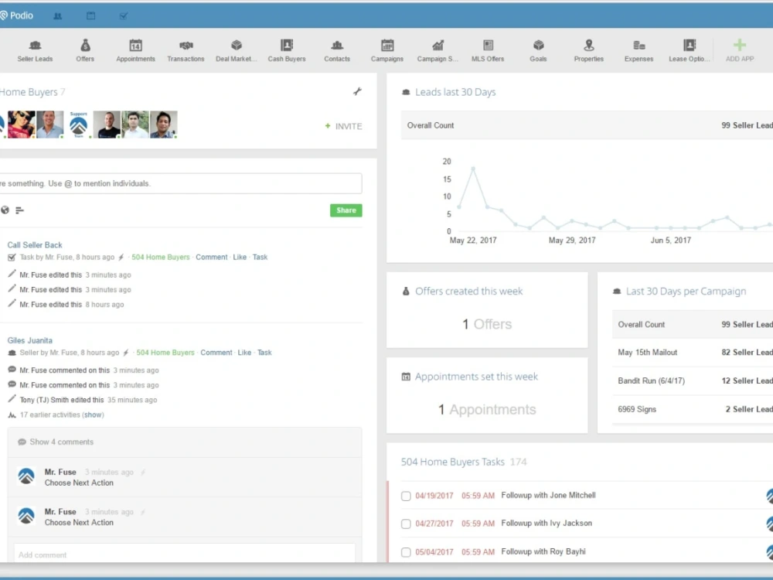This screenshot has width=773, height=580.
Task: Open Offers created this week widget title
Action: (x=468, y=292)
